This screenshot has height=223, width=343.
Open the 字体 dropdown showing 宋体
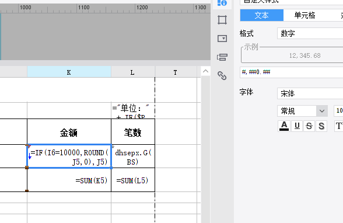[x=310, y=93]
